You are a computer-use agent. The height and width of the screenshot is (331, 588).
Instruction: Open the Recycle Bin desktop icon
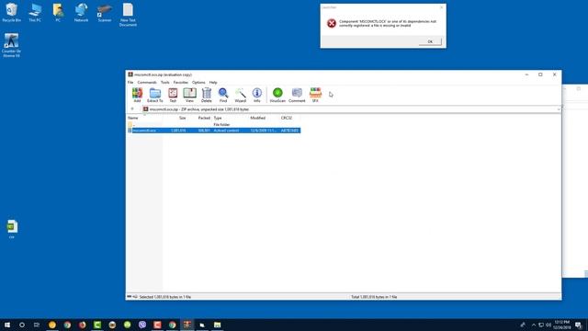pyautogui.click(x=12, y=12)
